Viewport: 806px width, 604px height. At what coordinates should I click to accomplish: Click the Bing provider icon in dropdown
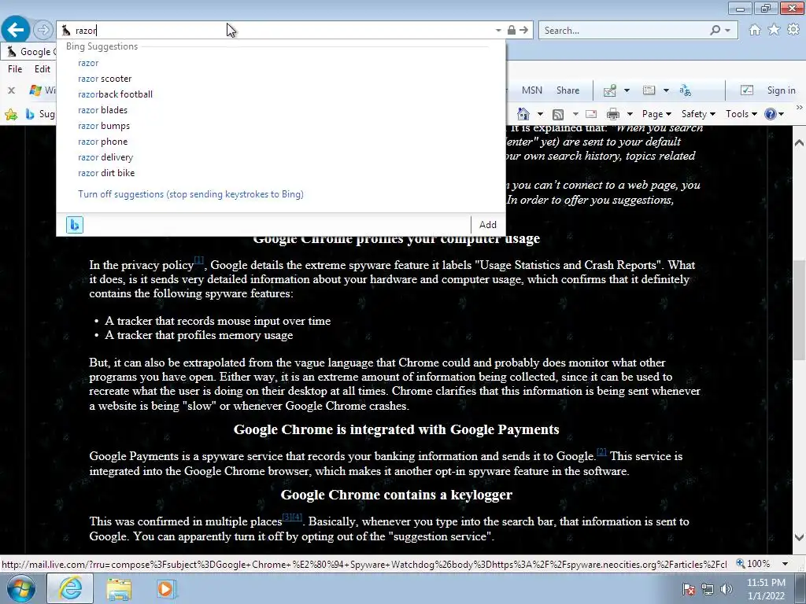75,225
